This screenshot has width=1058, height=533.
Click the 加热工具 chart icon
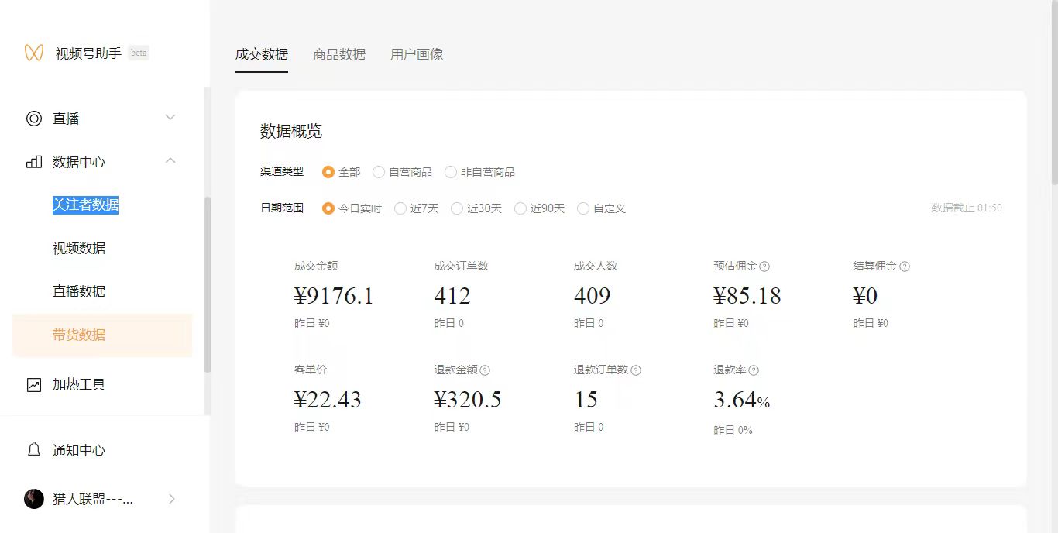point(34,384)
